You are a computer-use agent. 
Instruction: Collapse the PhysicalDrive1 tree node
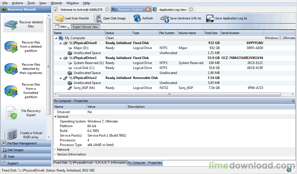click(x=61, y=58)
